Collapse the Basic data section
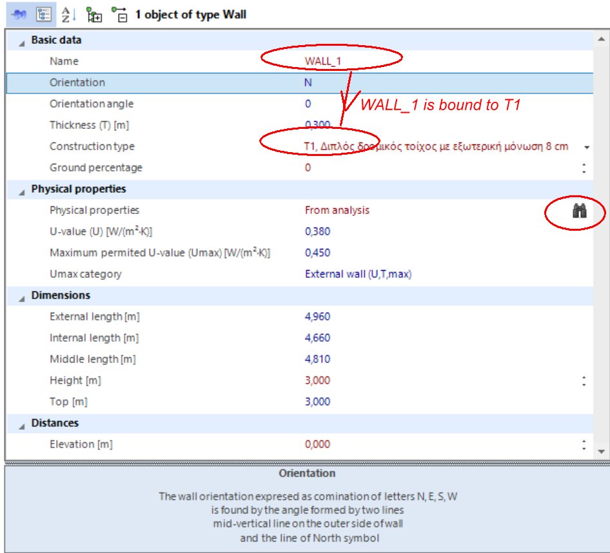The image size is (610, 553). point(22,41)
